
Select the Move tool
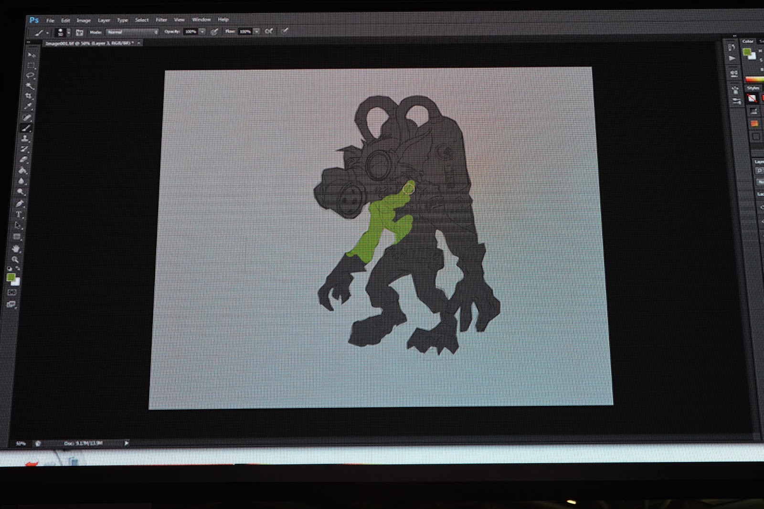tap(32, 55)
